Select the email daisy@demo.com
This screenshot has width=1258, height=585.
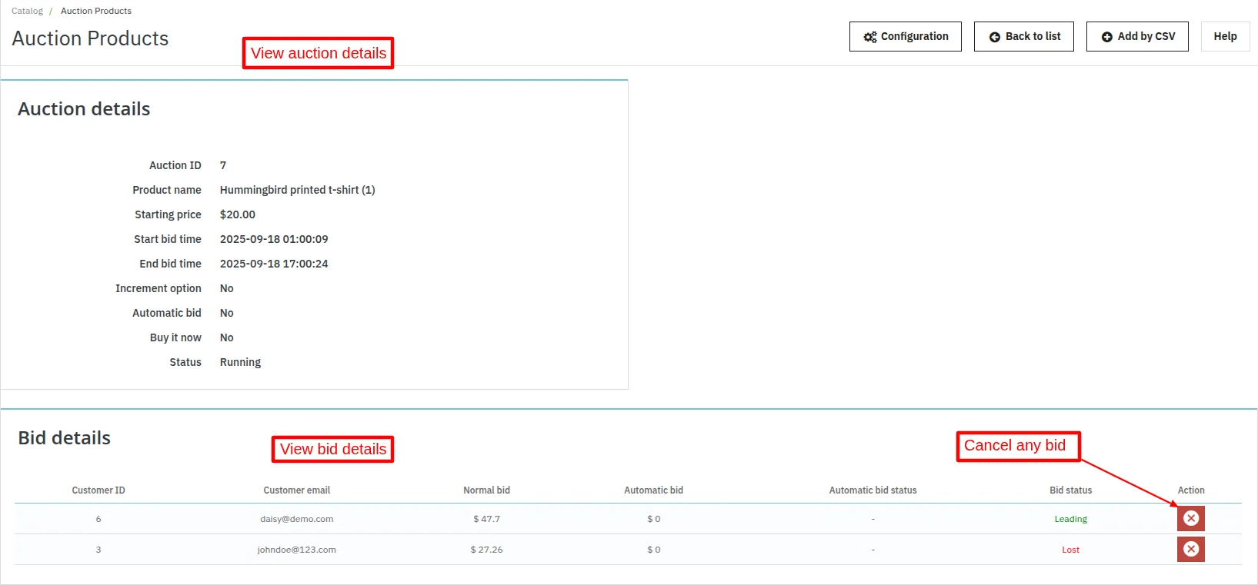click(297, 519)
